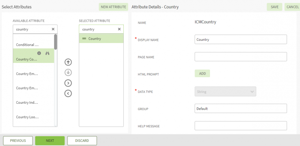This screenshot has height=146, width=300.
Task: Cancel attribute editing
Action: click(292, 7)
